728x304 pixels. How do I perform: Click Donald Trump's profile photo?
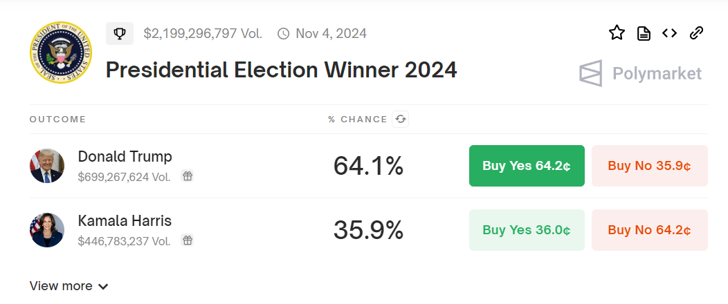tap(47, 166)
